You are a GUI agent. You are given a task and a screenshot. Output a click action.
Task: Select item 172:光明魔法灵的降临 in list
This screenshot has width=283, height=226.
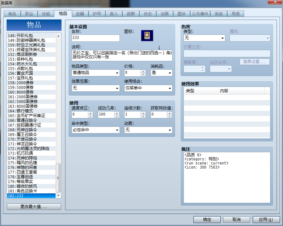click(31, 148)
